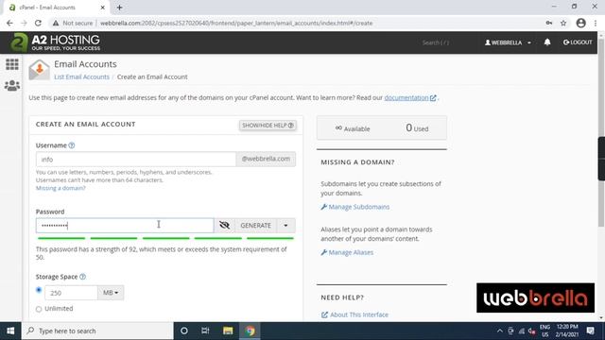Go back in browser history
Screen dimensions: 605x340
tap(9, 23)
